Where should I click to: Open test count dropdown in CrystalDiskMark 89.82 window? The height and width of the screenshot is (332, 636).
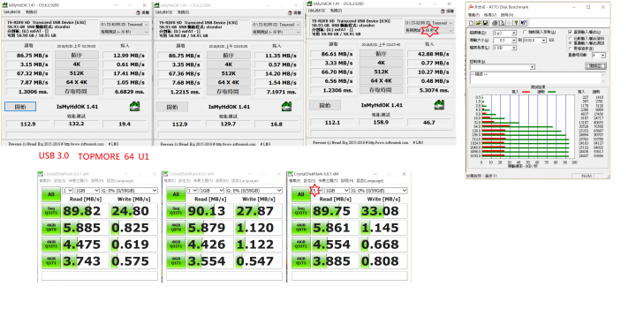pyautogui.click(x=67, y=191)
